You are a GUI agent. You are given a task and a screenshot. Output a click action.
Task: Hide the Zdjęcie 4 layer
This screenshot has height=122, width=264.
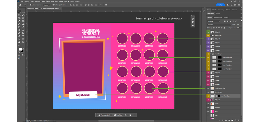click(208, 73)
